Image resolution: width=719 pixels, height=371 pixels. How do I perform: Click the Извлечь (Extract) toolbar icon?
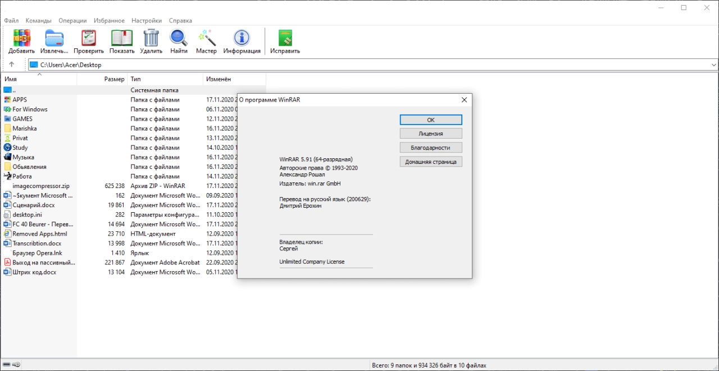[x=54, y=38]
